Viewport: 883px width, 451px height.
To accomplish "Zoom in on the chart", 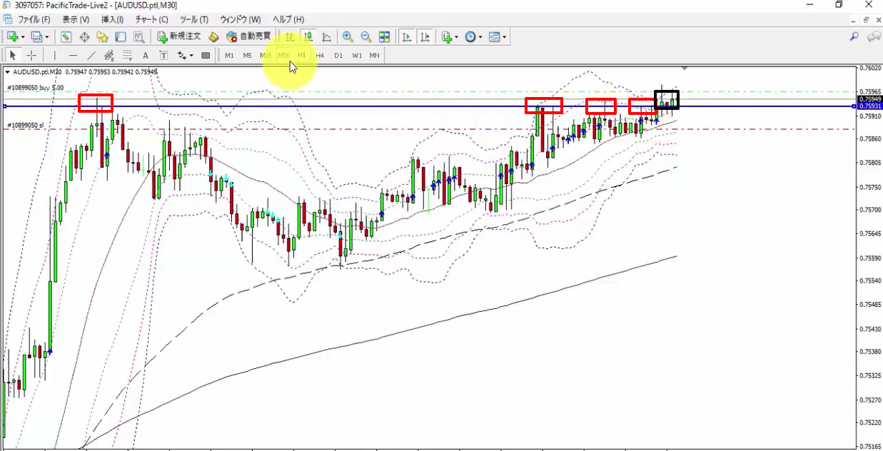I will pos(348,36).
